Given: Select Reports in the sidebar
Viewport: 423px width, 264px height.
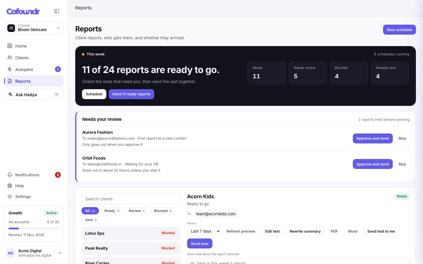Looking at the screenshot, I should [34, 81].
